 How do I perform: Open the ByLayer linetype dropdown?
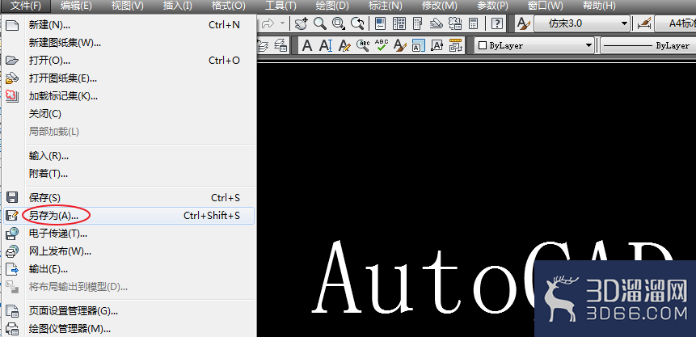coord(647,45)
